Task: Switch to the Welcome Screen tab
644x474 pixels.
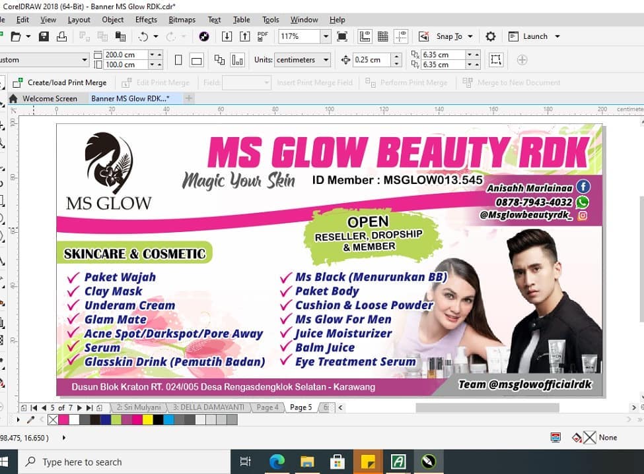Action: click(50, 98)
